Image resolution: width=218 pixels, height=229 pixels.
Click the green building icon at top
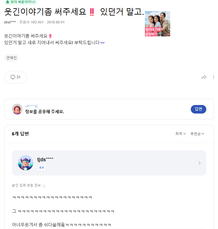8,2
